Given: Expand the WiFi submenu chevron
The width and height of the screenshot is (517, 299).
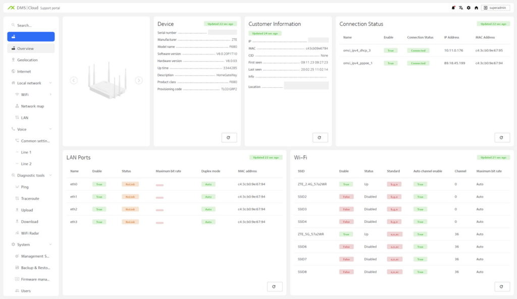Looking at the screenshot, I should 50,94.
